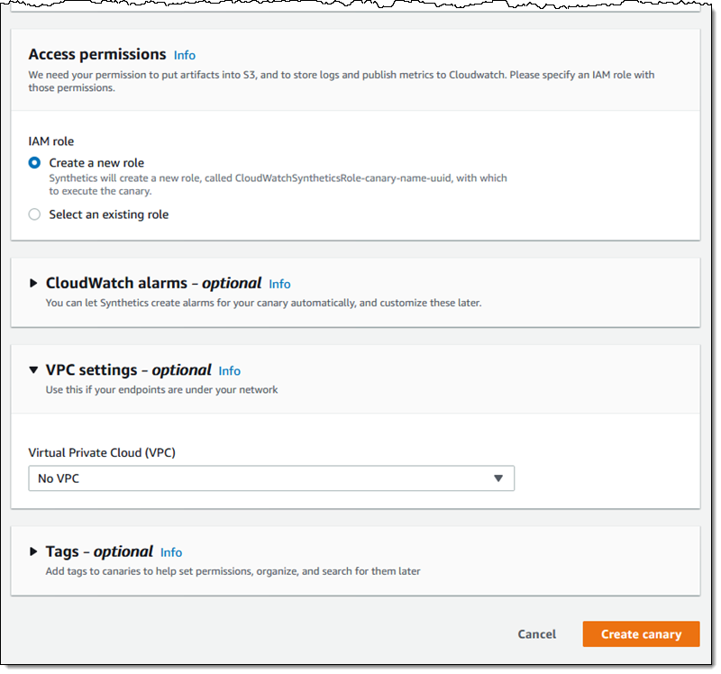This screenshot has height=674, width=721.
Task: Click the 'Select an existing role' label text
Action: (x=109, y=214)
